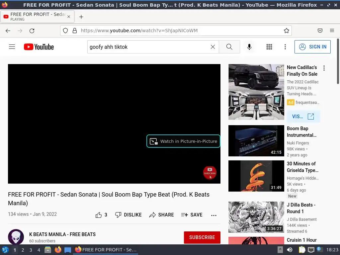Switch to workspace 4
This screenshot has height=255, width=340.
[x=39, y=250]
